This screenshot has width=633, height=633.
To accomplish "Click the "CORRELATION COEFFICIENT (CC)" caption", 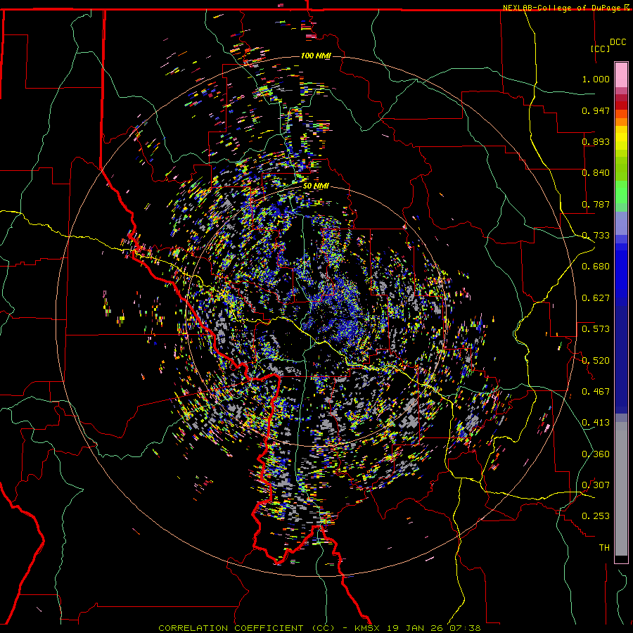I will click(x=247, y=628).
